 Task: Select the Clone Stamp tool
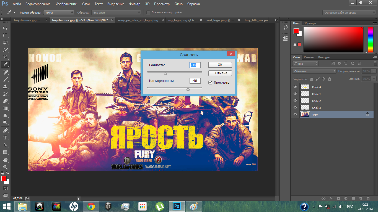[x=5, y=87]
